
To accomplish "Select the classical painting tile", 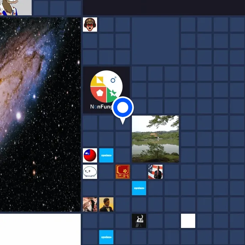I will (x=90, y=204).
